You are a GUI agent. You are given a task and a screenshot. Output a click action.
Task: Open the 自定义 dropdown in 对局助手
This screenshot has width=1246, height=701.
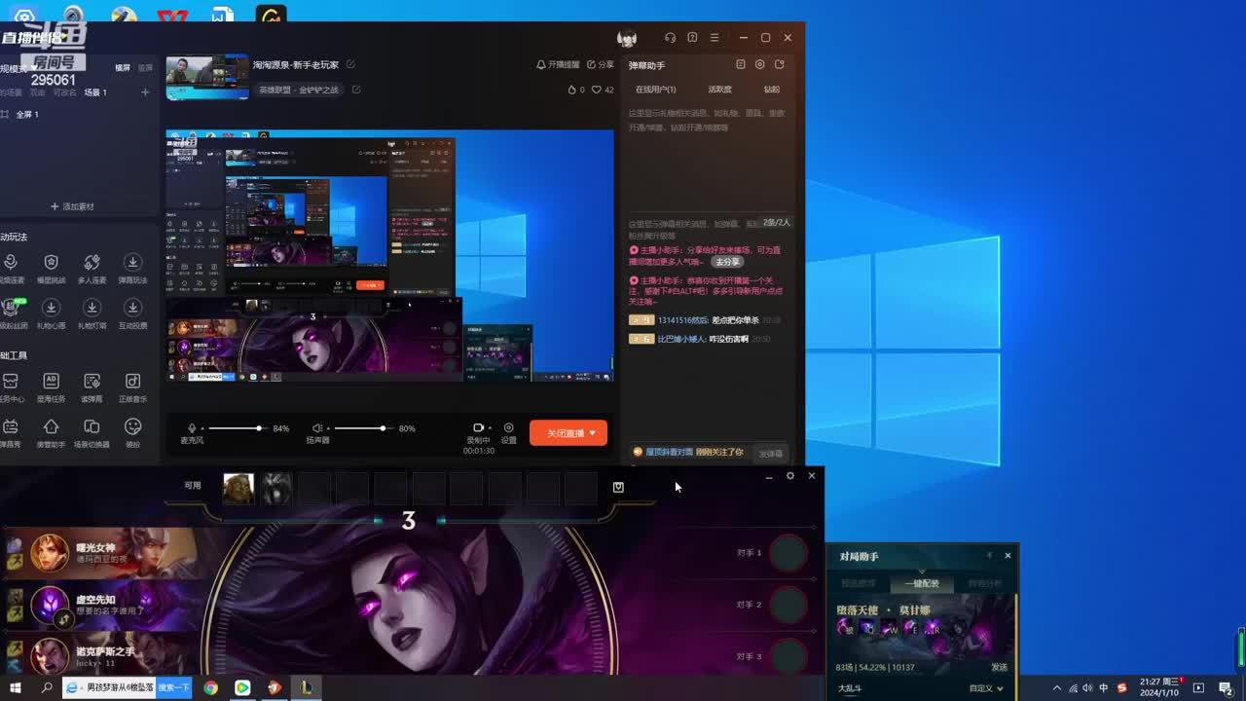[986, 688]
